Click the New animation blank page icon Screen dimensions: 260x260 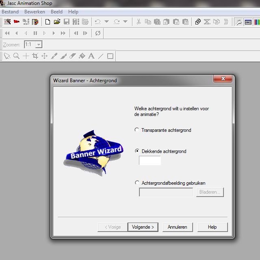coord(48,22)
